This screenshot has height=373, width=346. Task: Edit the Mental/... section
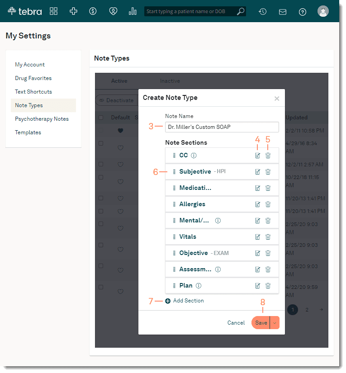(x=257, y=221)
